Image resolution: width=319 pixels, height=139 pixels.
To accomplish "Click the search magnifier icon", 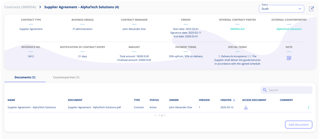I will pyautogui.click(x=265, y=90).
